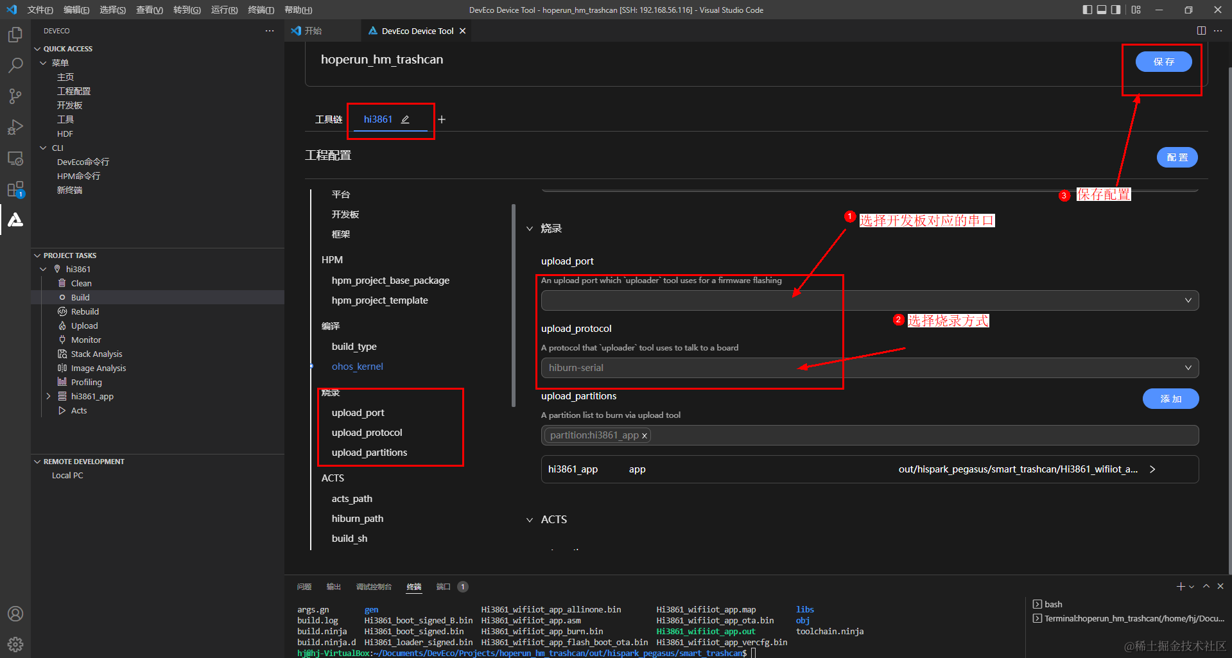The width and height of the screenshot is (1232, 658).
Task: Open editor more actions ellipsis
Action: pyautogui.click(x=1218, y=31)
